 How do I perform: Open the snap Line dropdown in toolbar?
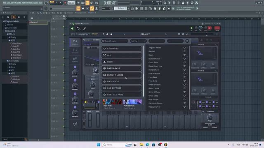pos(106,8)
